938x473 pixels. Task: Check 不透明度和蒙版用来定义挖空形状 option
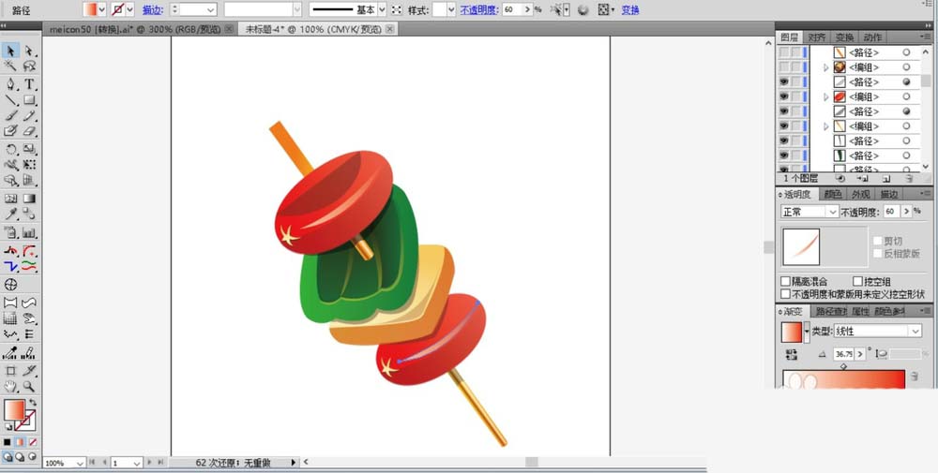786,294
